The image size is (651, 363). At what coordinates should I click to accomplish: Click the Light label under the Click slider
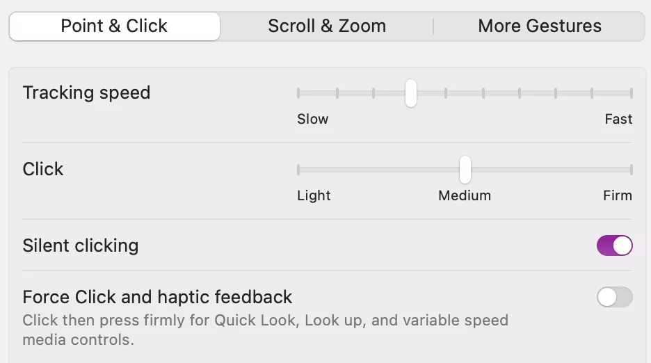pos(314,195)
